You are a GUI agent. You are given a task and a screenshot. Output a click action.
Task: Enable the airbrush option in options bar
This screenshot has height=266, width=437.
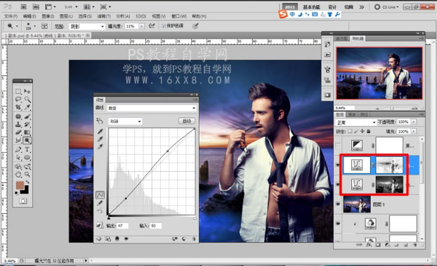tap(152, 26)
